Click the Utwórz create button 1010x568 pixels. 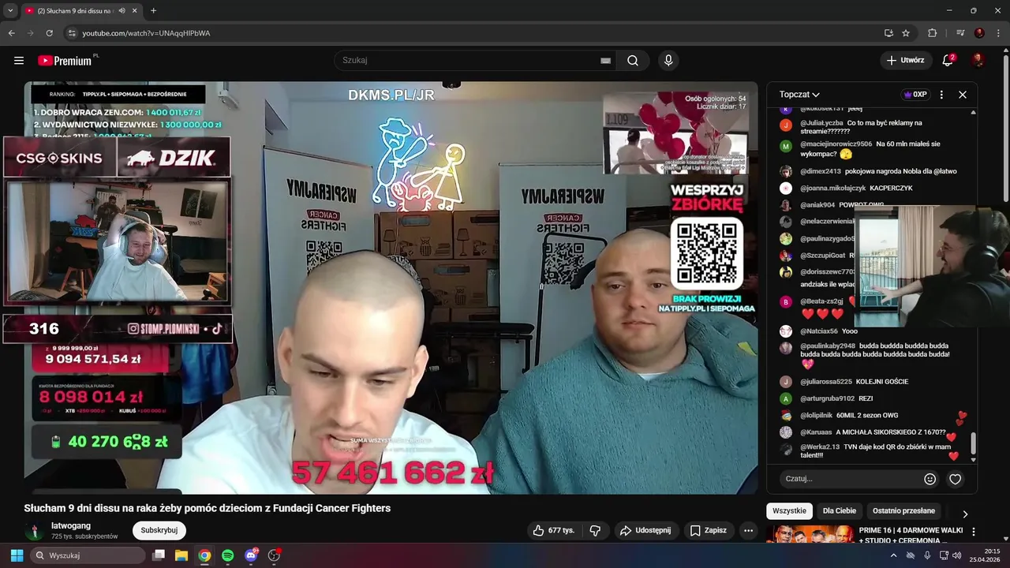point(905,60)
